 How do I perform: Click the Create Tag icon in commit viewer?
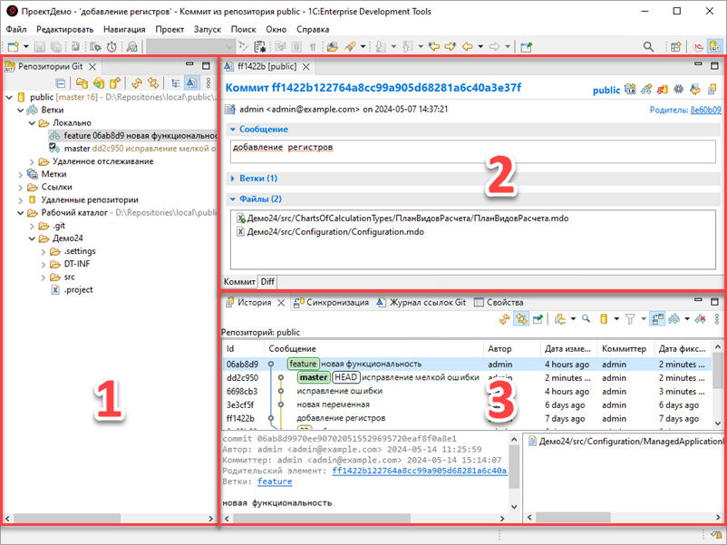coord(646,89)
